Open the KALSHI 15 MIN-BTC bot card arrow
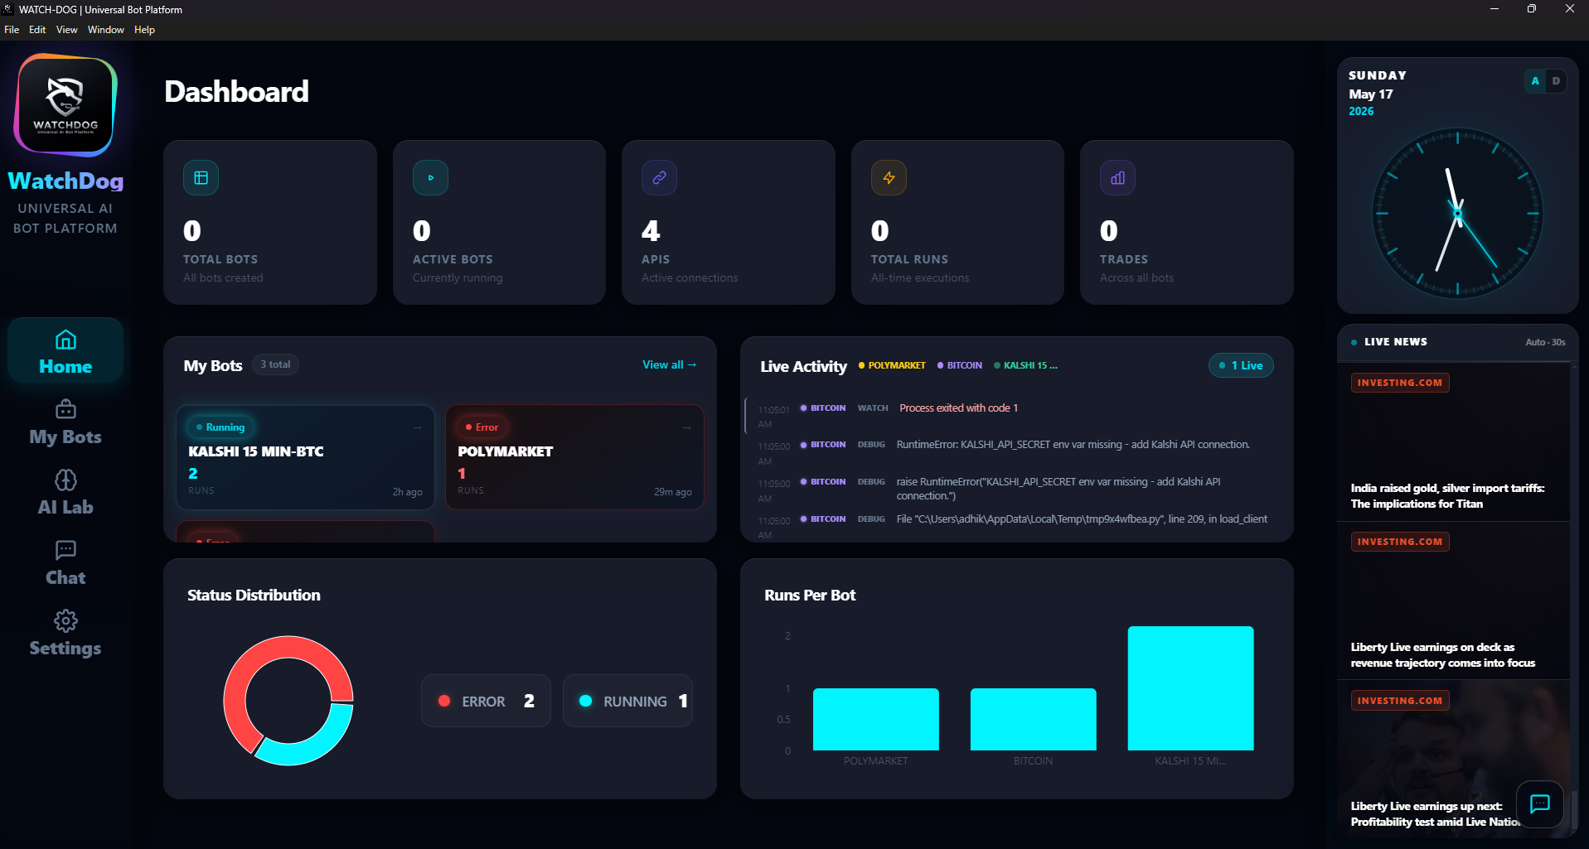This screenshot has height=849, width=1589. pyautogui.click(x=418, y=427)
